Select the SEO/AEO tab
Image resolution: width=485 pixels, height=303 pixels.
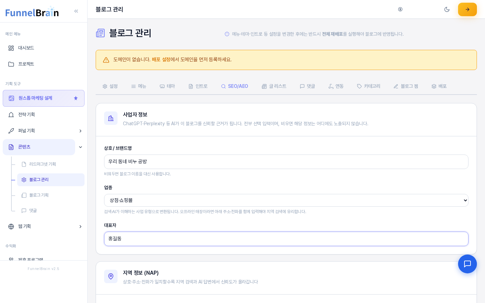[234, 86]
